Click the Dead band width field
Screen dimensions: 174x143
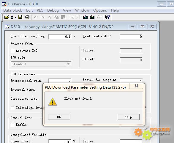point(131,37)
